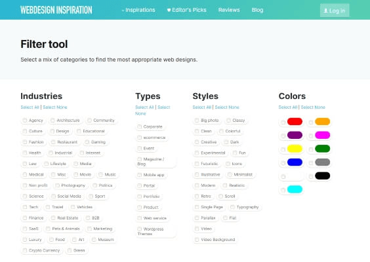Viewport: 370px width, 262px height.
Task: Click the Log in button
Action: 335,10
